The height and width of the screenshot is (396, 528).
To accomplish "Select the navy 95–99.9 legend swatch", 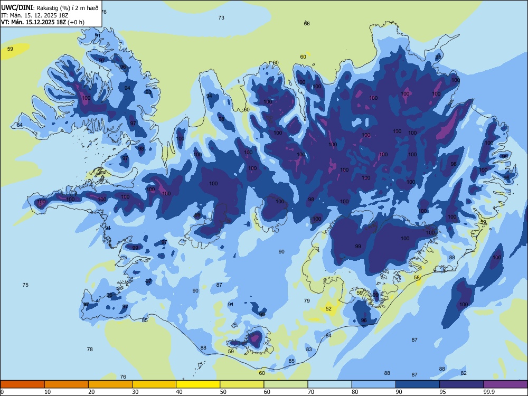I will [461, 384].
